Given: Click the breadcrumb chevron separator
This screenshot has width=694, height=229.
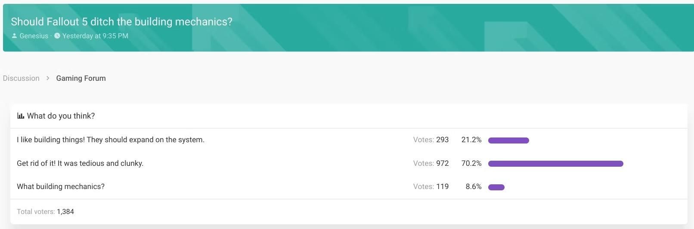Looking at the screenshot, I should click(48, 78).
